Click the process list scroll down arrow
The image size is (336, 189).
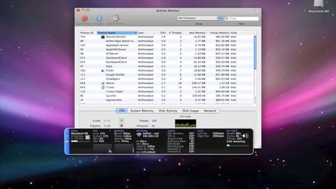255,102
